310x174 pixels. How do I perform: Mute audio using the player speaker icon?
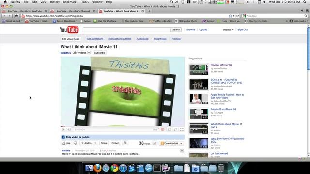[x=69, y=130]
